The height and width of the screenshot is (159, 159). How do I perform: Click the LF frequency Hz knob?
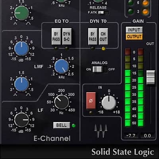tap(62, 102)
